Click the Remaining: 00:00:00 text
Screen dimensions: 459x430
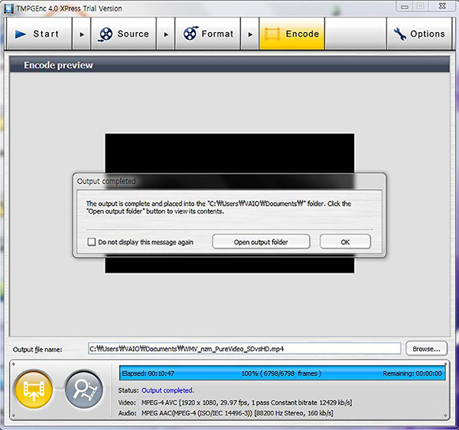(x=412, y=373)
